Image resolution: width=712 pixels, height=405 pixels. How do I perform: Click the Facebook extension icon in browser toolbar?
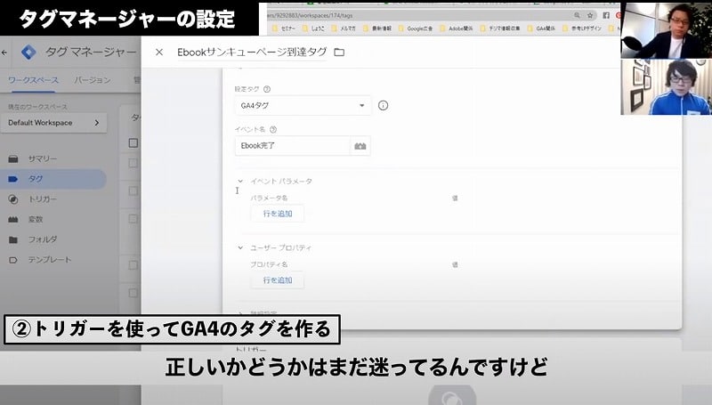[x=606, y=15]
